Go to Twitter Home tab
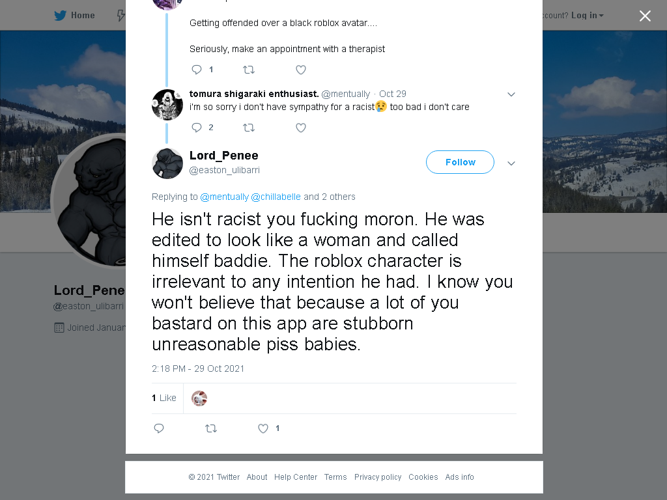The image size is (667, 500). point(74,16)
